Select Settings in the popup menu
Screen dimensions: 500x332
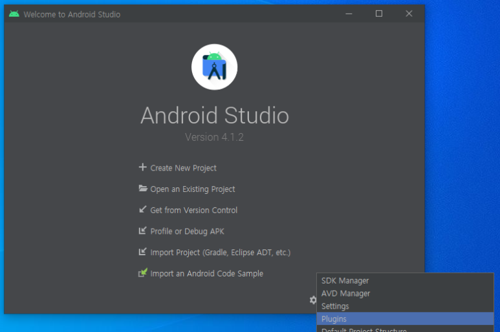pyautogui.click(x=405, y=306)
